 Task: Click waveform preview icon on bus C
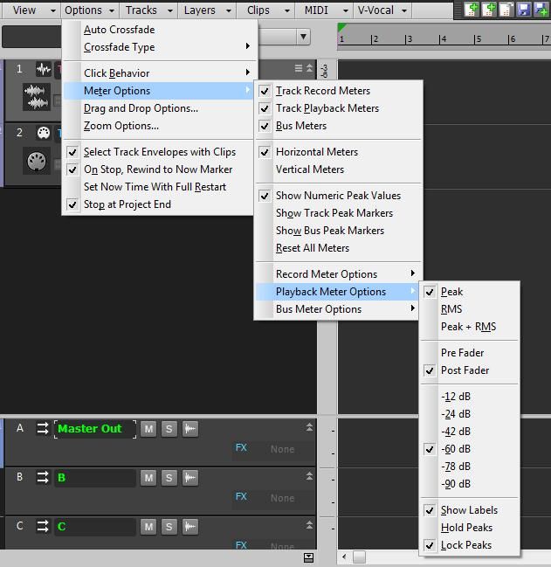pyautogui.click(x=190, y=527)
